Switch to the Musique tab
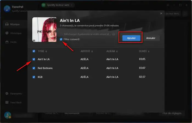The width and height of the screenshot is (192, 123). [x=15, y=24]
